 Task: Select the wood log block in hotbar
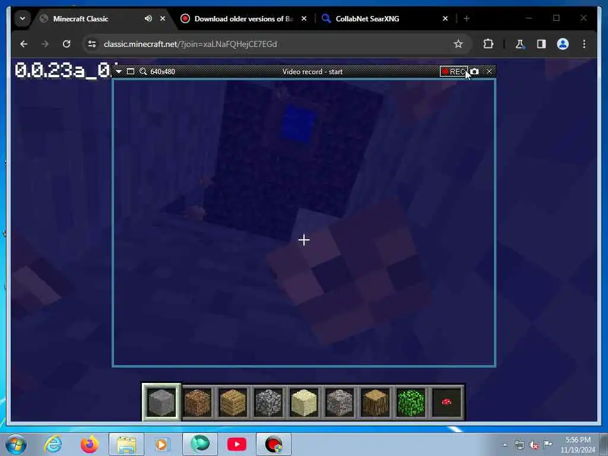375,402
